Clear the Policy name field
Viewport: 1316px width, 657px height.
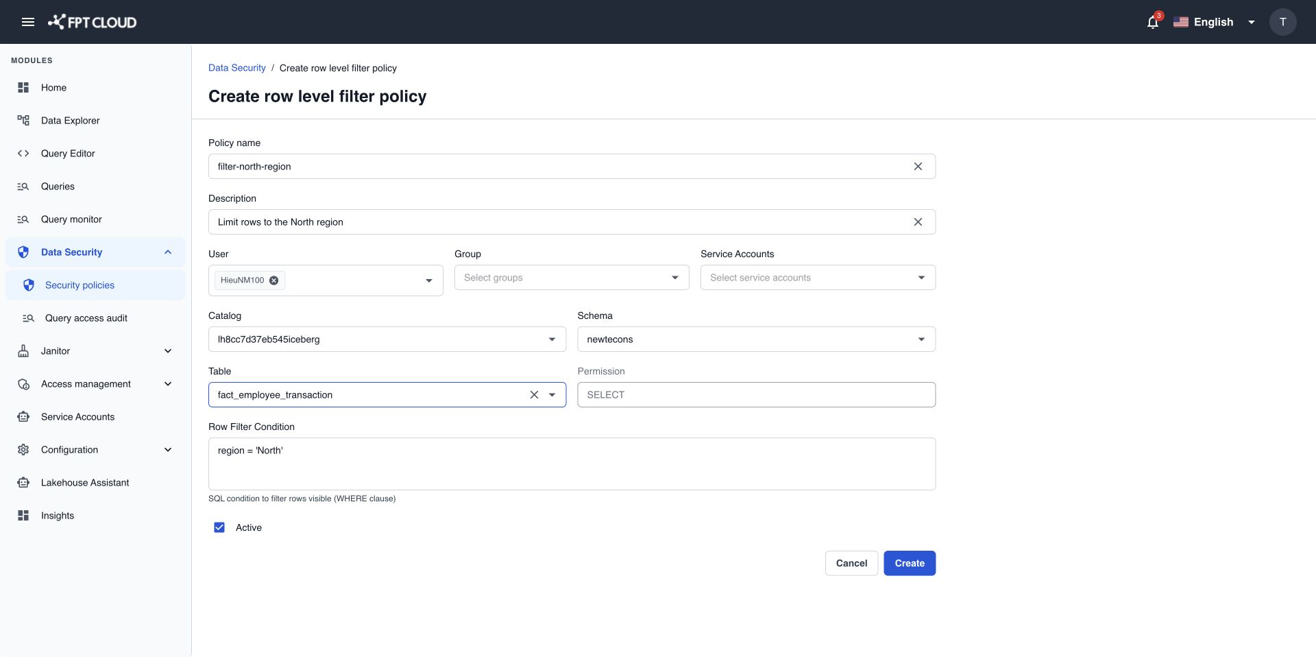coord(918,167)
